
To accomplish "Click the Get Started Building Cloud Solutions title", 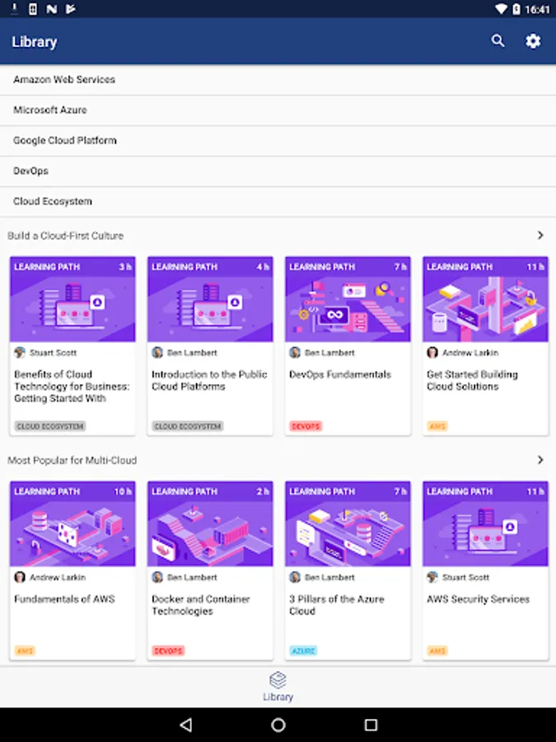I will (x=472, y=380).
